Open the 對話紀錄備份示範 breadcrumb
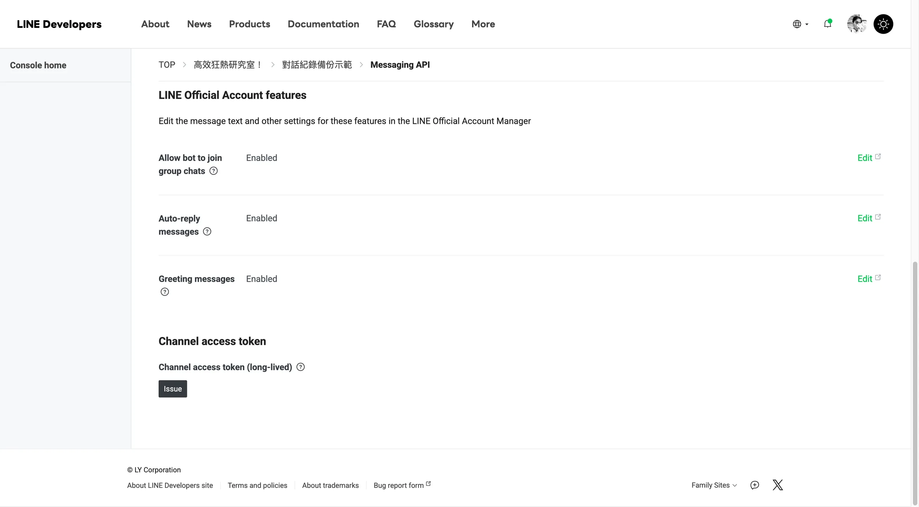Viewport: 919px width, 507px height. point(317,65)
